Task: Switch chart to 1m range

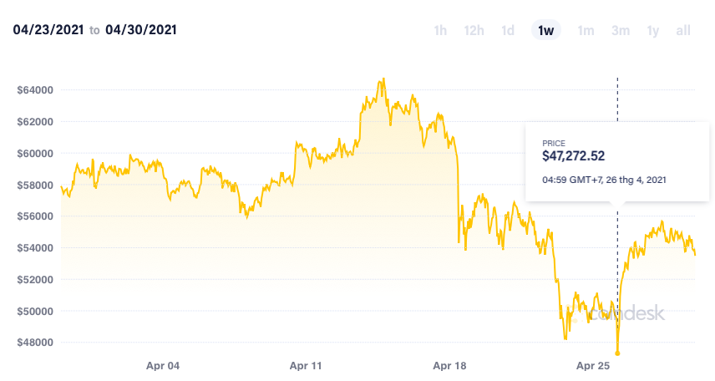Action: (586, 31)
